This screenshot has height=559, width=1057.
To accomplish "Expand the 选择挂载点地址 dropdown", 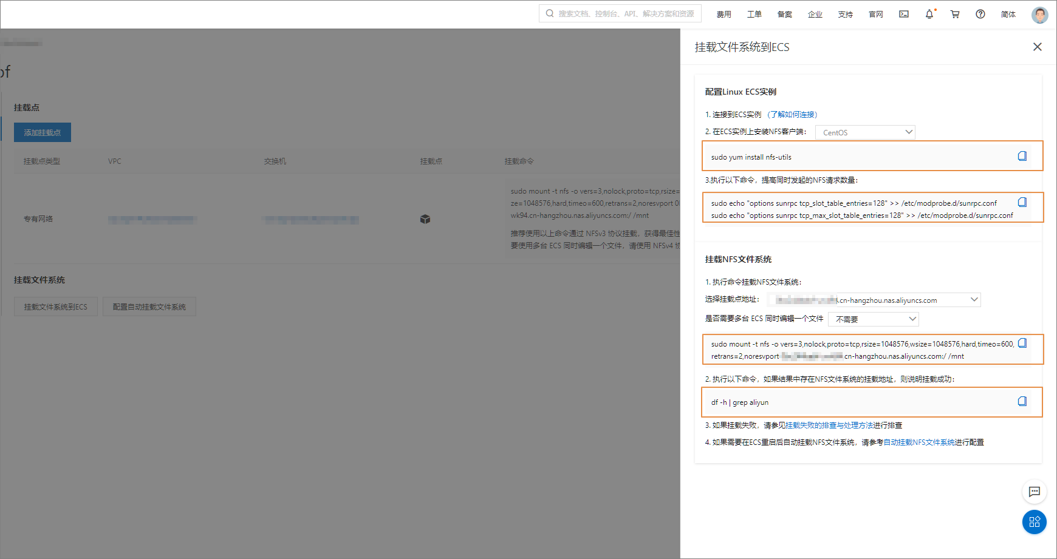I will pos(874,300).
